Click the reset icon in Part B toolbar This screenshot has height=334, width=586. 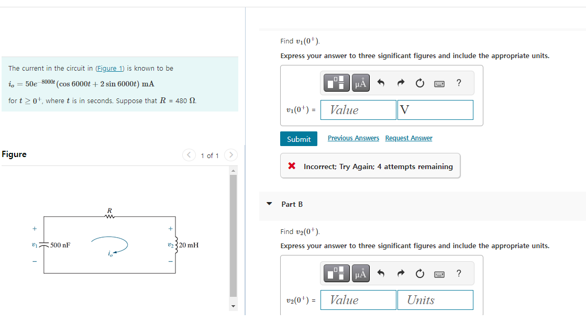point(419,273)
